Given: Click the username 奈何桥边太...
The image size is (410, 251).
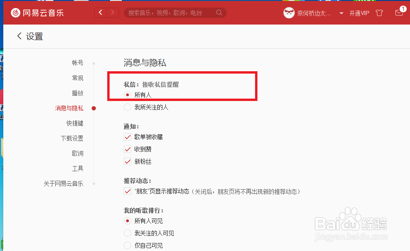Looking at the screenshot, I should coord(314,13).
